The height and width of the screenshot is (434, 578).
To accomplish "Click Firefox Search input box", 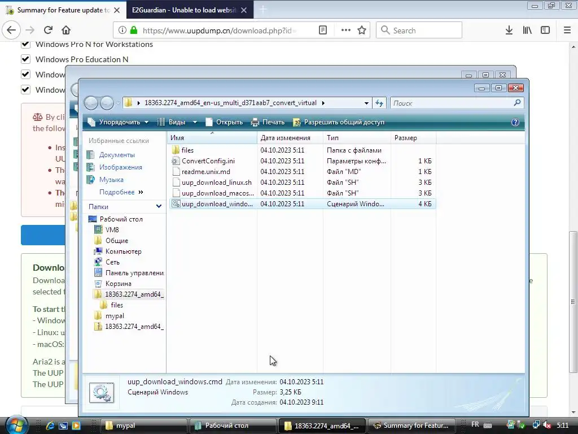I will tap(419, 31).
